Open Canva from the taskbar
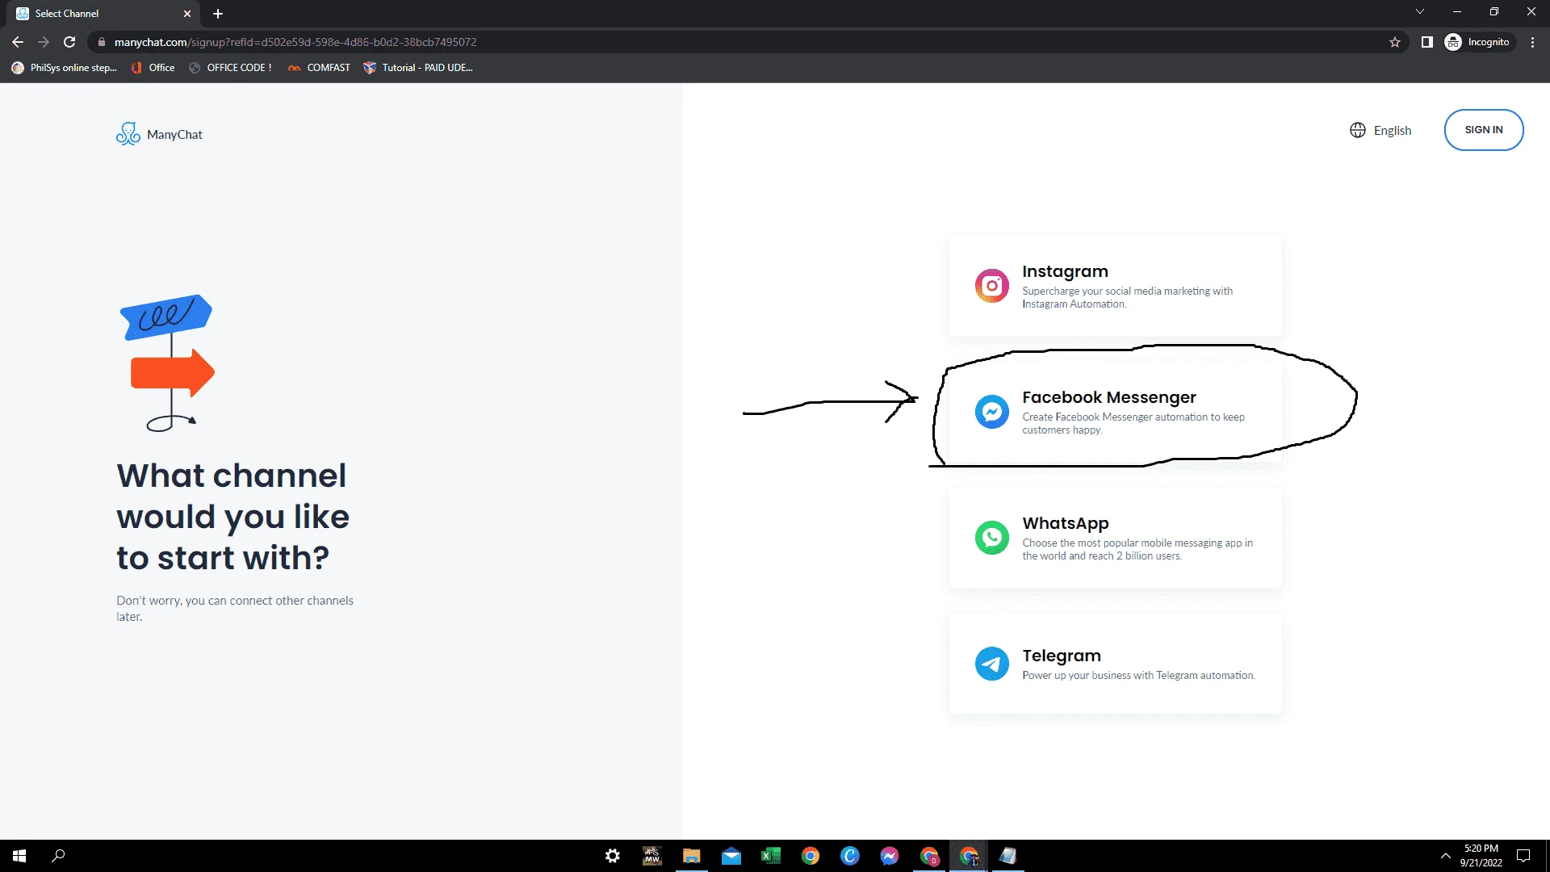The image size is (1550, 872). coord(850,856)
